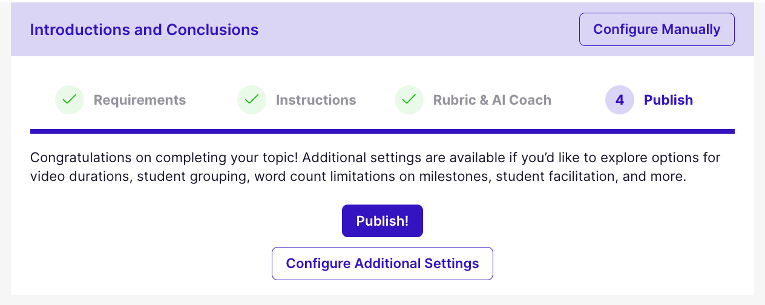Open Configure Additional Settings
The width and height of the screenshot is (765, 305).
[382, 263]
